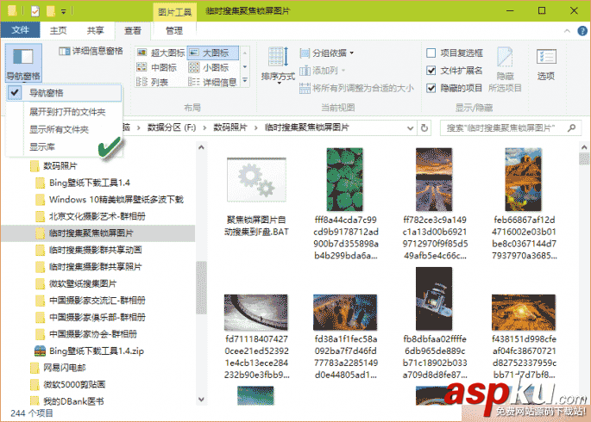
Task: Expand the layout gallery more arrow
Action: point(245,80)
